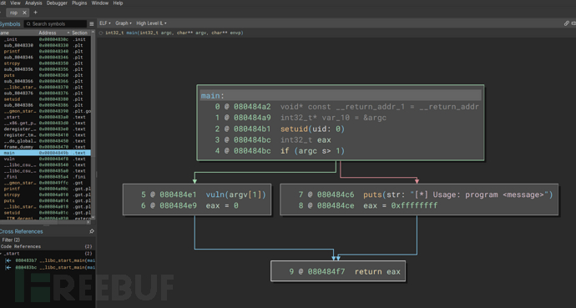This screenshot has height=308, width=576.
Task: Click the if (argc s> 1) line
Action: 312,151
